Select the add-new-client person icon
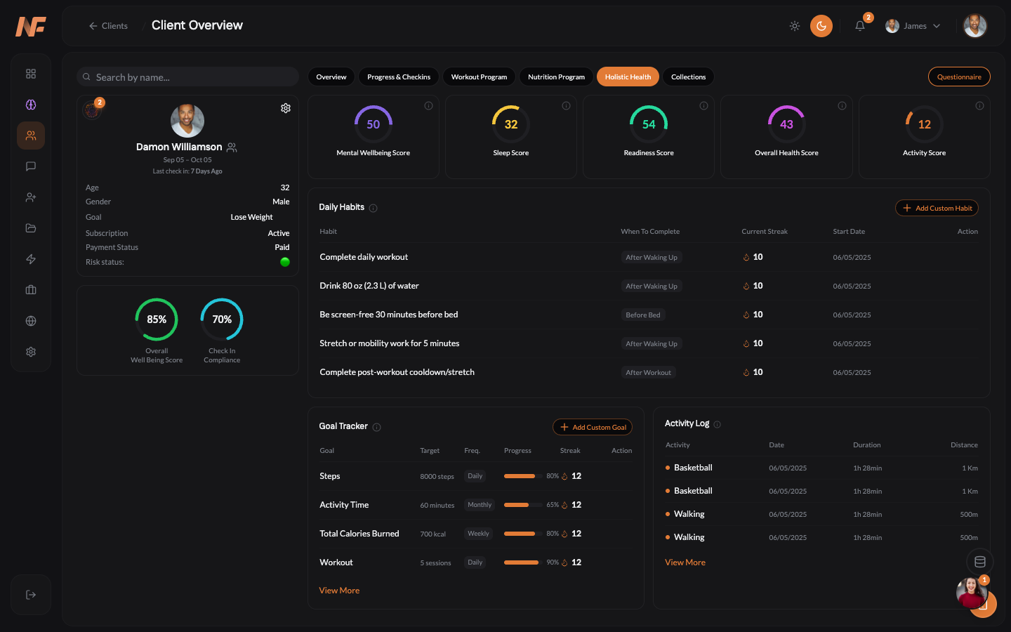The image size is (1011, 632). click(x=31, y=197)
